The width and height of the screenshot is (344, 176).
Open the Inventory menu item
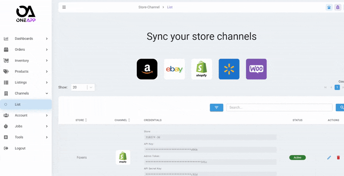click(x=26, y=61)
